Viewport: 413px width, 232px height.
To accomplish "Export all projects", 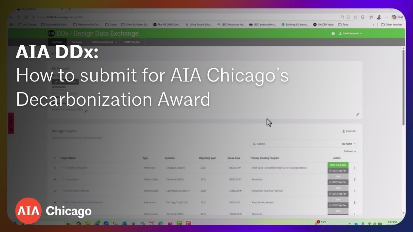I will click(x=349, y=131).
